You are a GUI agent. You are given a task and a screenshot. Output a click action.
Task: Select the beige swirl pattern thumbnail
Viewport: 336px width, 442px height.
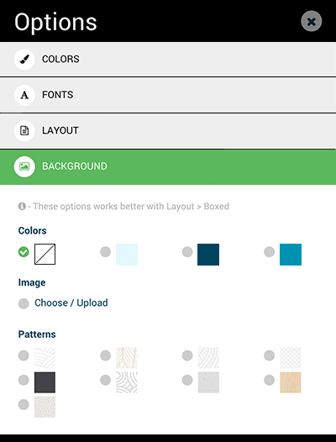pyautogui.click(x=45, y=407)
